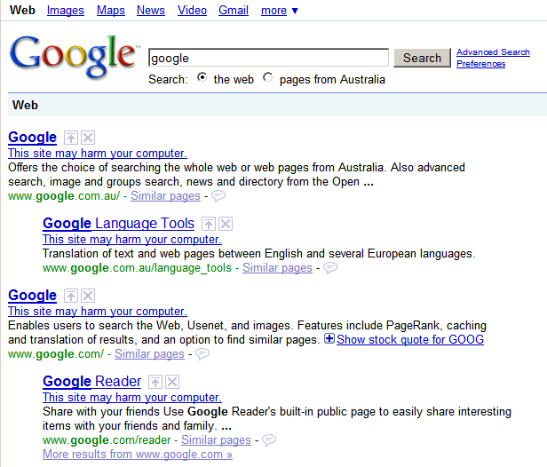
Task: Open 'Google Reader' result title
Action: click(x=92, y=382)
